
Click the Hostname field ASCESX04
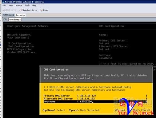pos(112,102)
